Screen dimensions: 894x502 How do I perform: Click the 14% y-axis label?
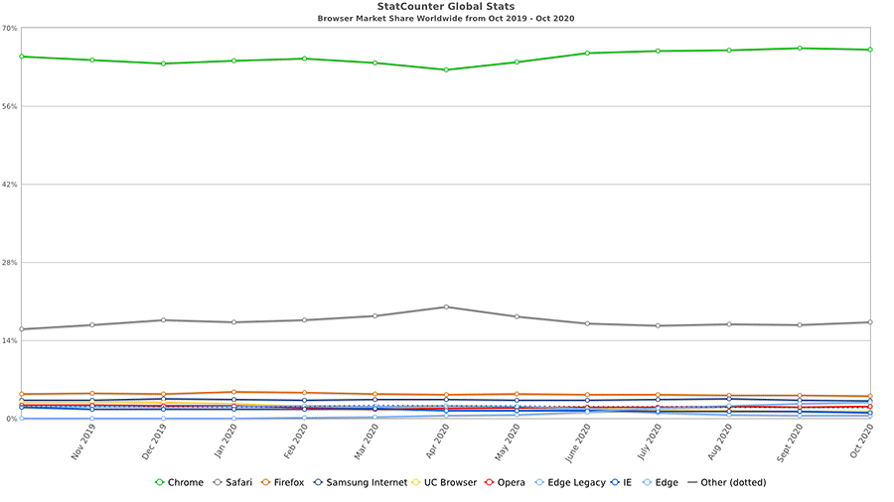pos(9,340)
